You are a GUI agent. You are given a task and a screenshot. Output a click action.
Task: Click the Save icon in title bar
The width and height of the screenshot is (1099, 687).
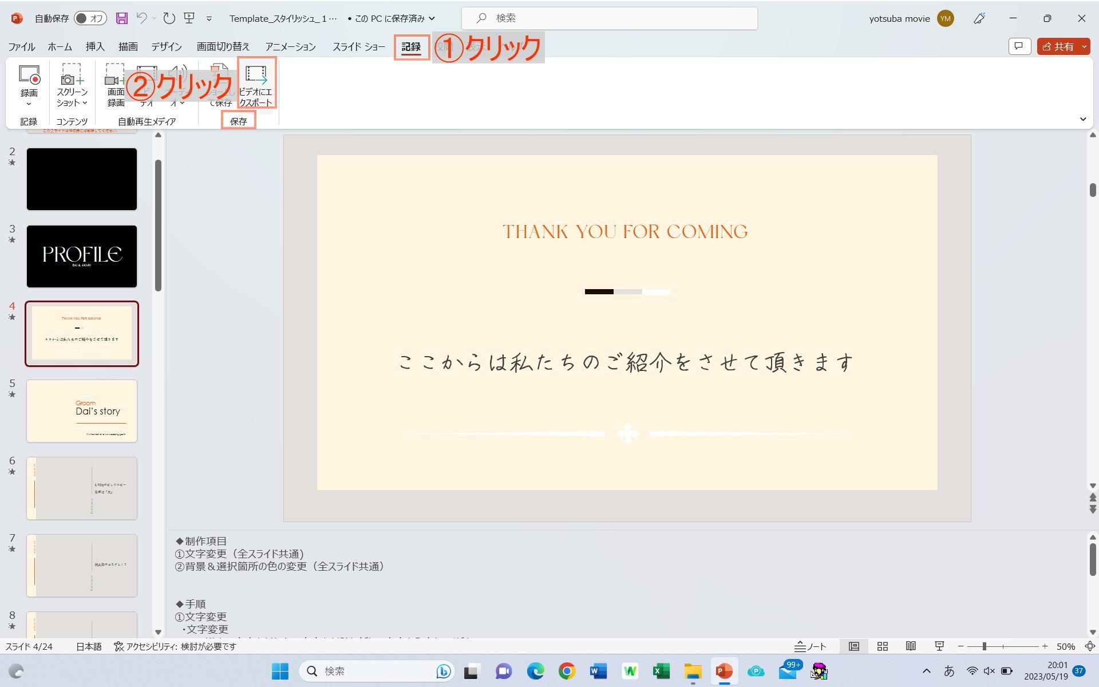pyautogui.click(x=121, y=18)
